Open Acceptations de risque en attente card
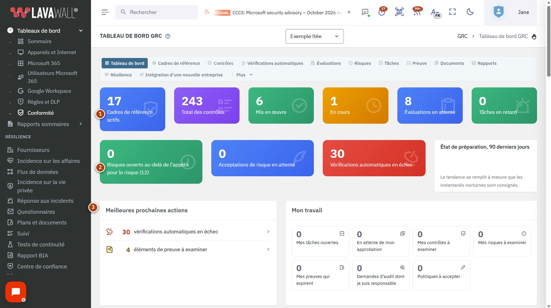The width and height of the screenshot is (551, 308). click(x=262, y=158)
